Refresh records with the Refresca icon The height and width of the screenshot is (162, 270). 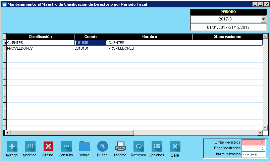(x=139, y=146)
